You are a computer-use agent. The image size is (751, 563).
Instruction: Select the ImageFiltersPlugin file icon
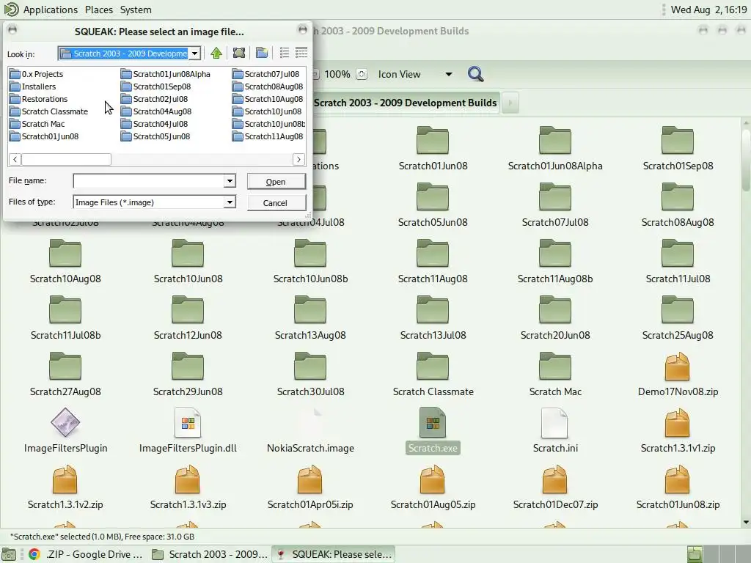pos(65,423)
